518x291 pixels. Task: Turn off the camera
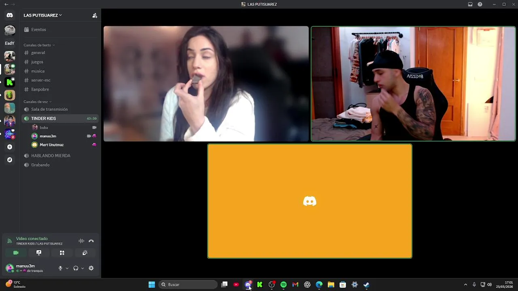pos(16,253)
